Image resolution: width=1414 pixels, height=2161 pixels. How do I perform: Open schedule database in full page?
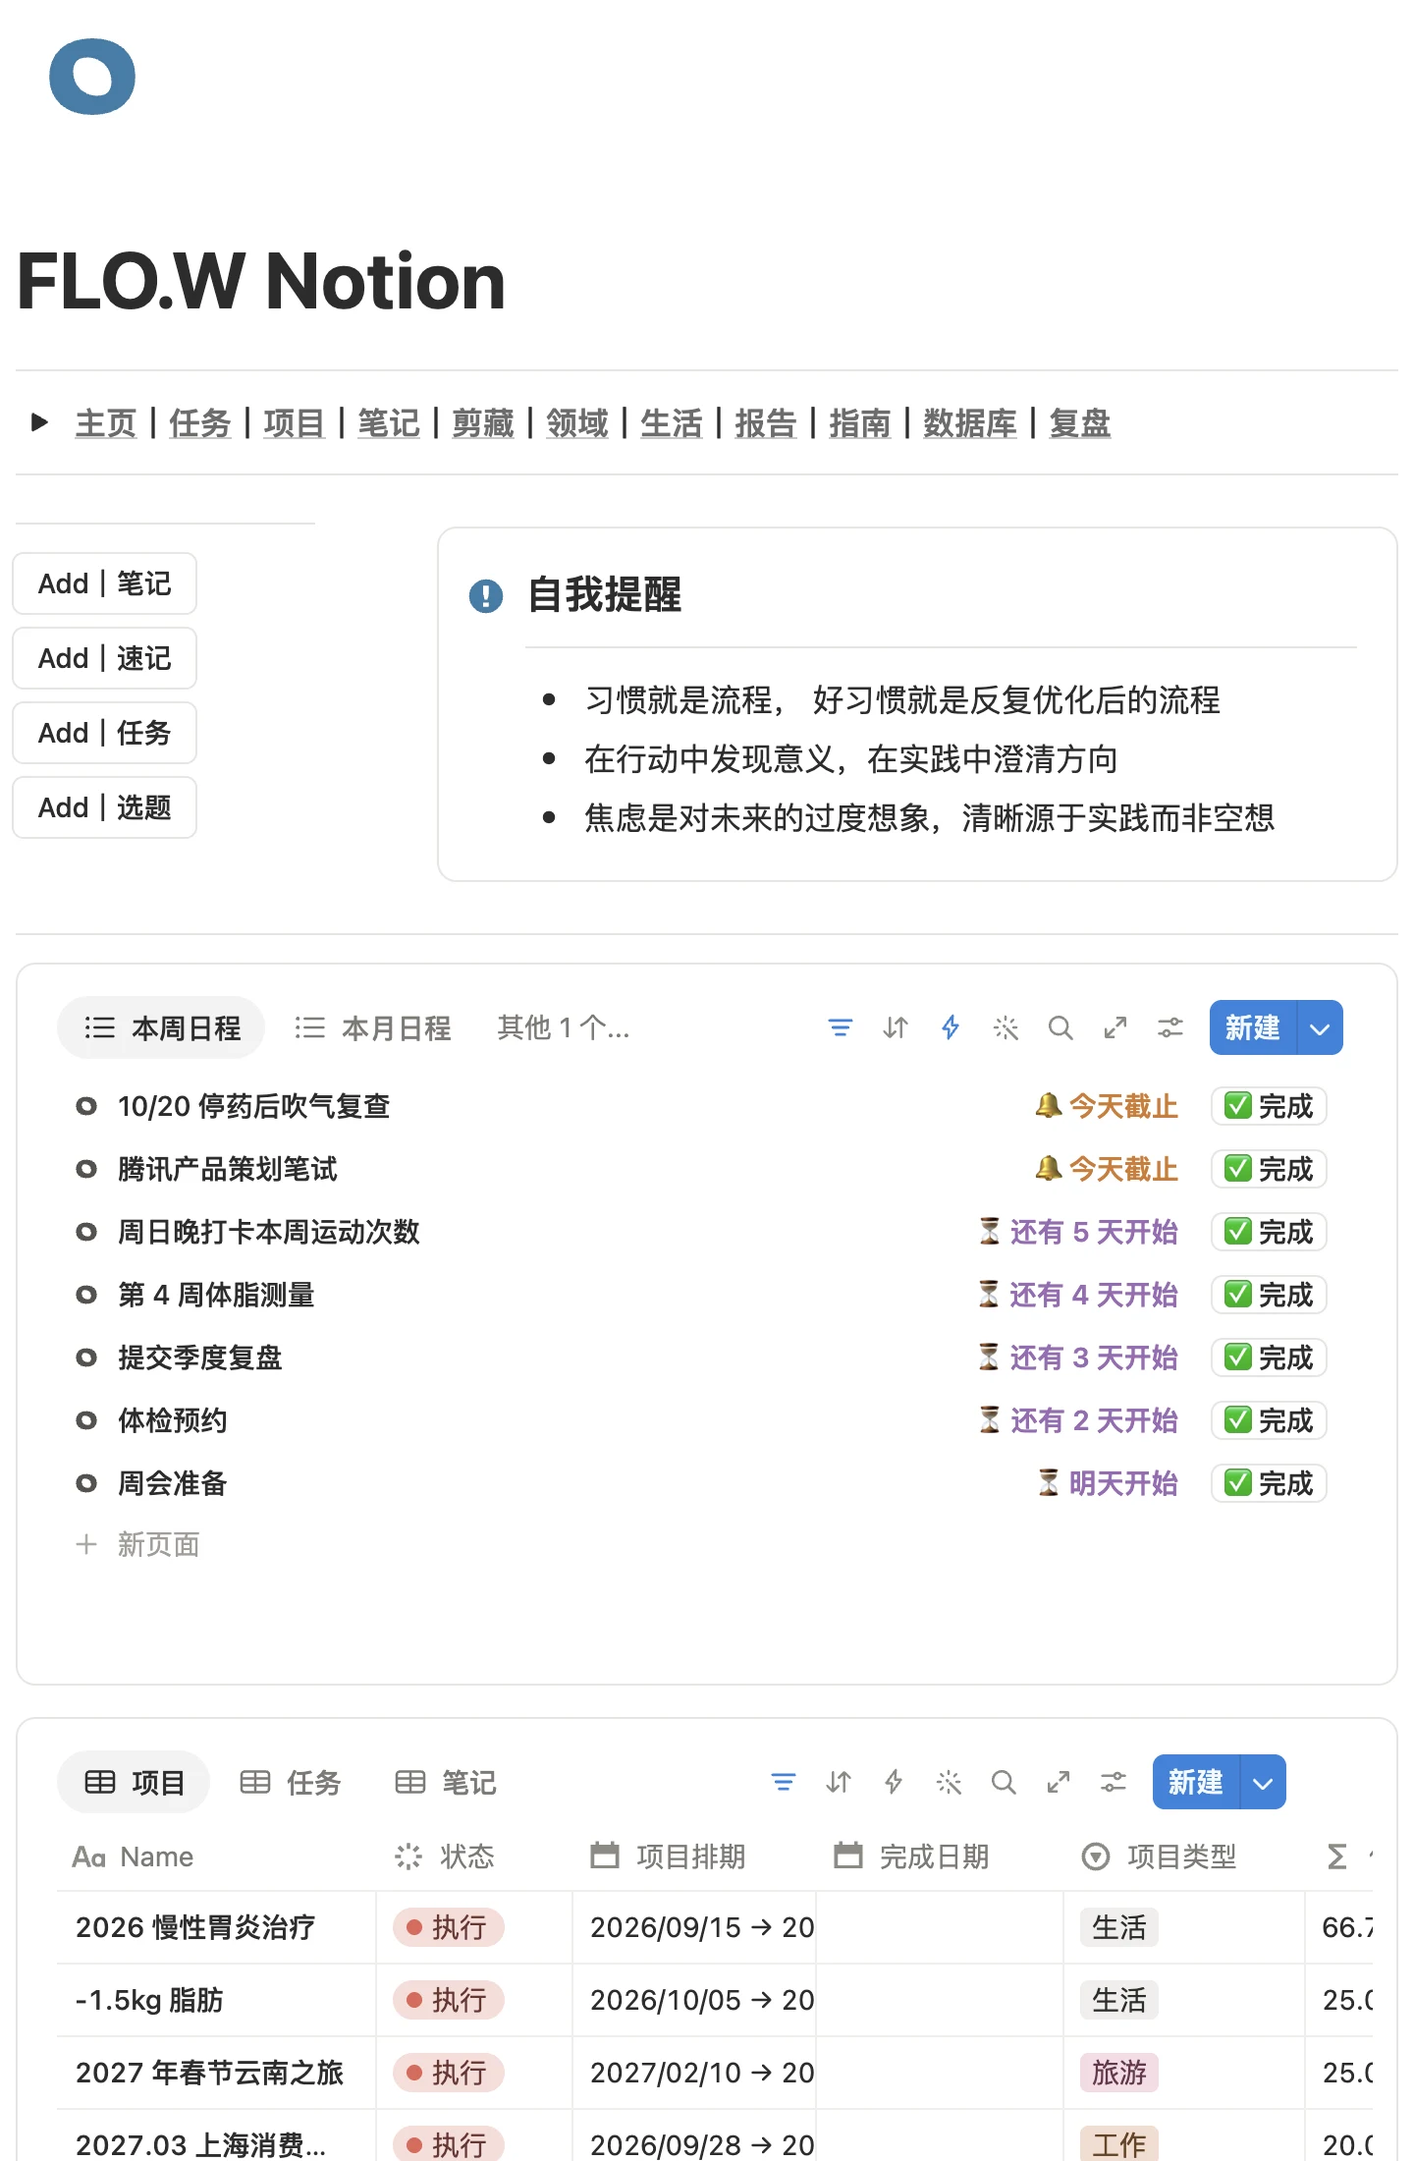[x=1115, y=1027]
